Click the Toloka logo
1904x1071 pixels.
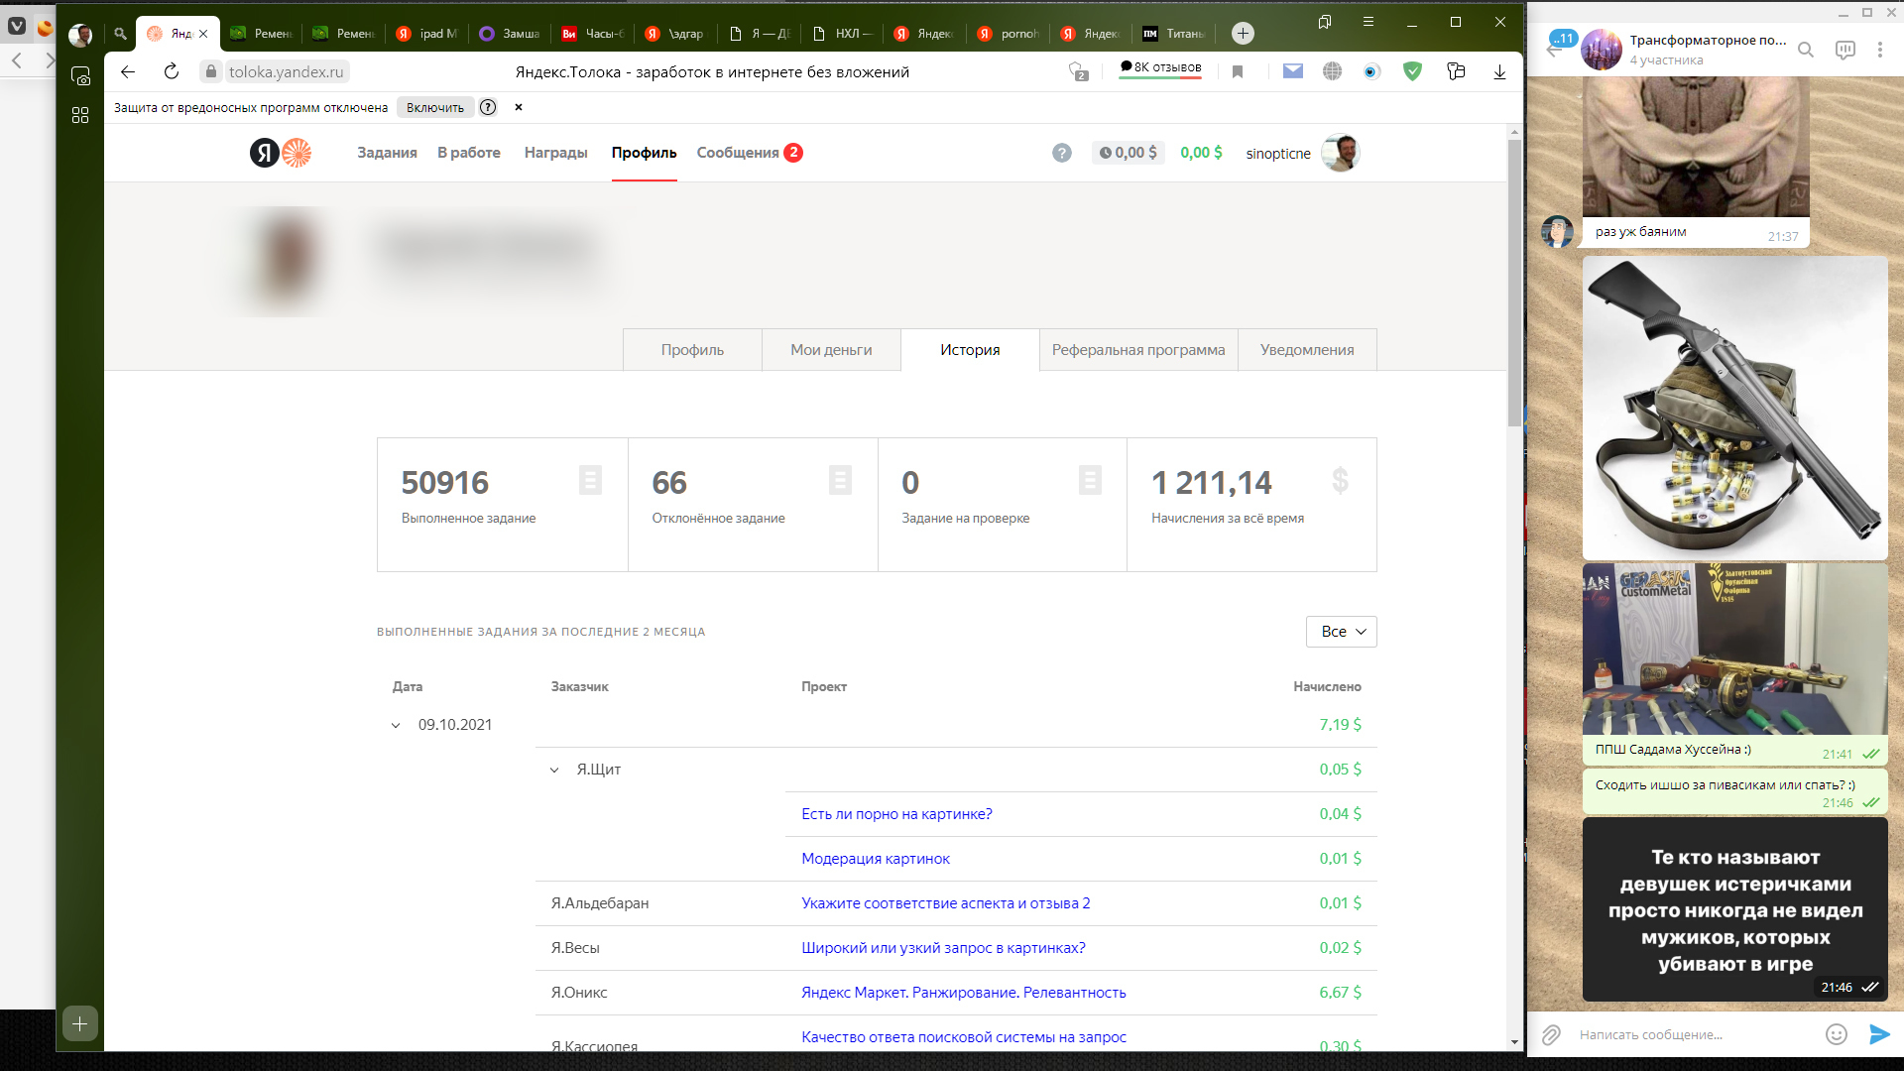281,153
